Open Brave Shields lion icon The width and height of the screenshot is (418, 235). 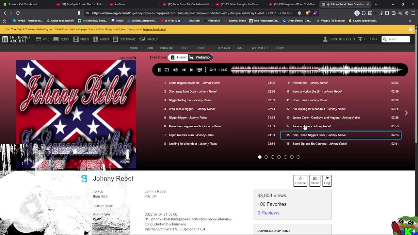coord(307,13)
